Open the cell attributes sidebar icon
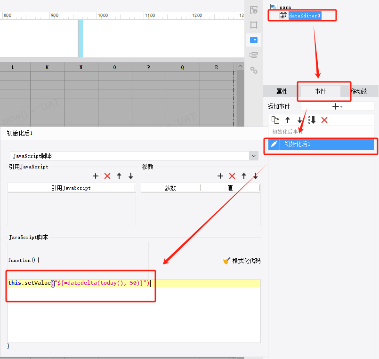Viewport: 379px width, 359px height. click(254, 25)
